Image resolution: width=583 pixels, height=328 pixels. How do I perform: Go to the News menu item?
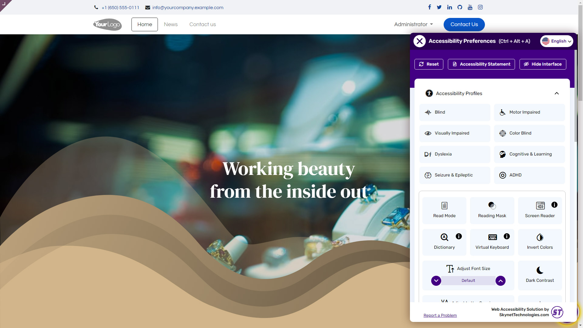(171, 24)
